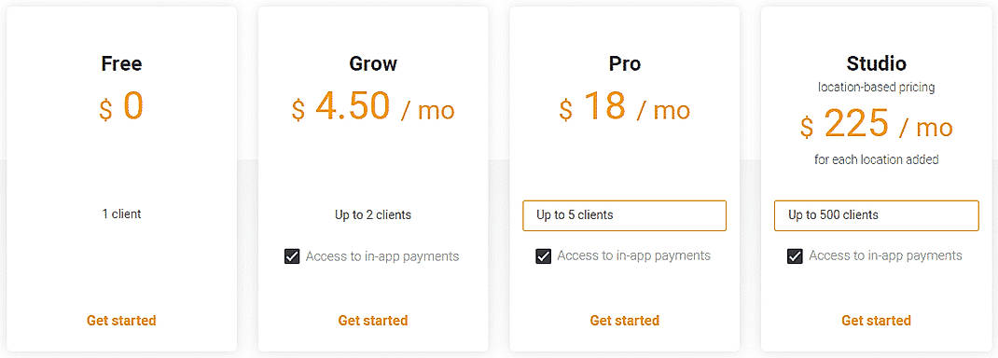Choose Get started on the Pro plan
Viewport: 998px width, 358px height.
pyautogui.click(x=624, y=321)
